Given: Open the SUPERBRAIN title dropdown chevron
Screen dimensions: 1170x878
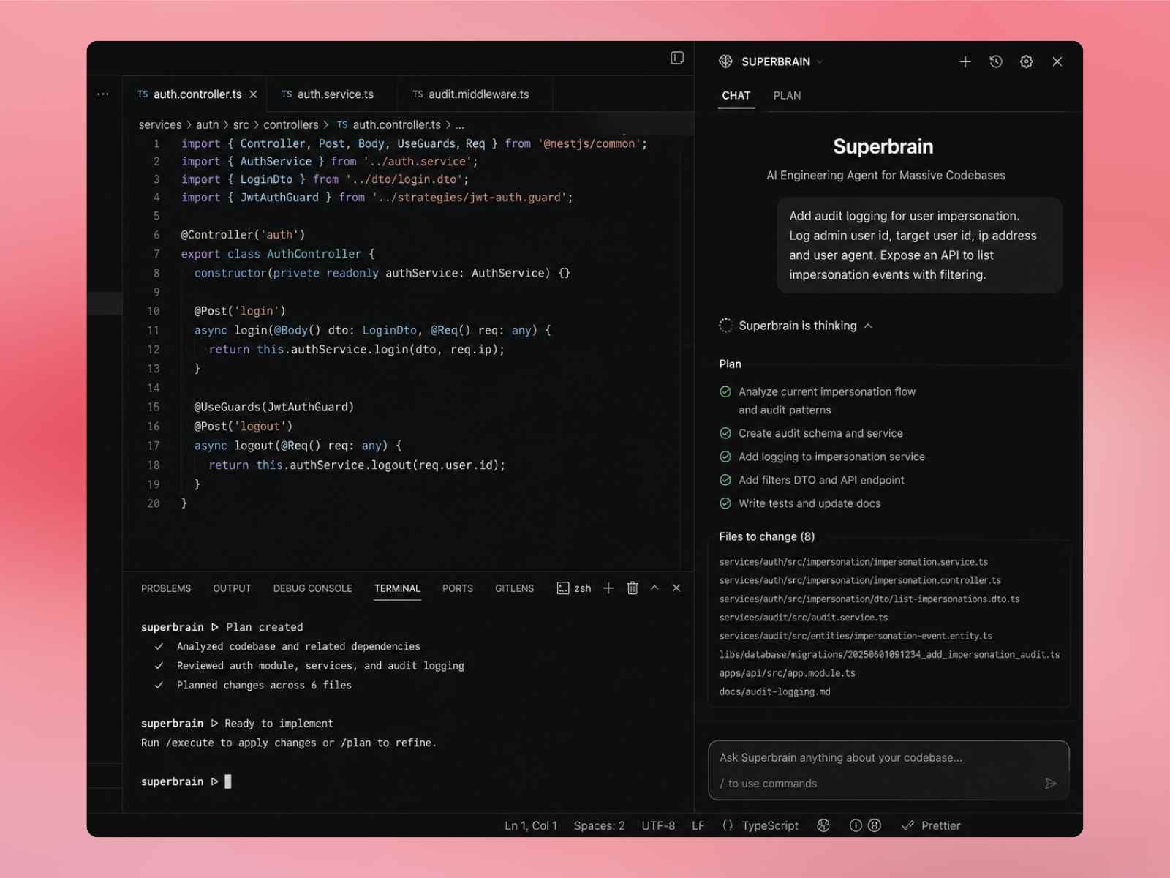Looking at the screenshot, I should (820, 61).
